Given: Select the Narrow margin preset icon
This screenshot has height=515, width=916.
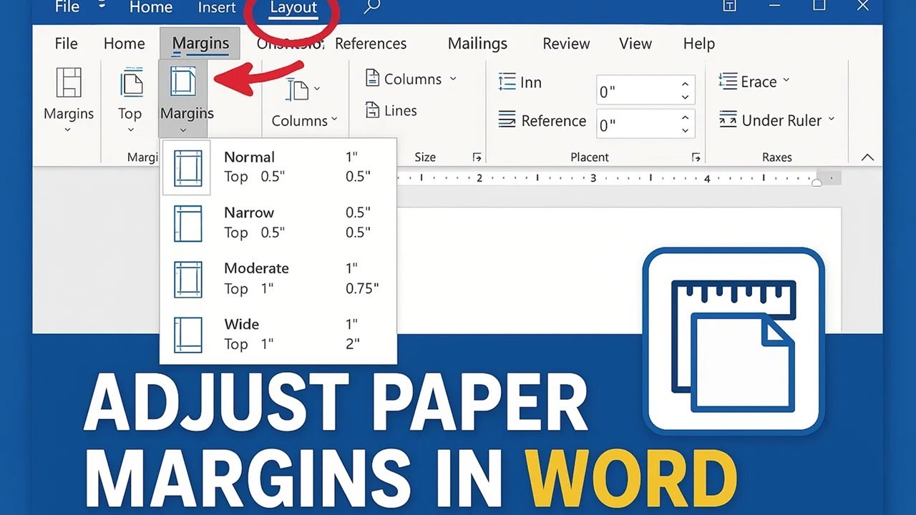Looking at the screenshot, I should pos(187,224).
